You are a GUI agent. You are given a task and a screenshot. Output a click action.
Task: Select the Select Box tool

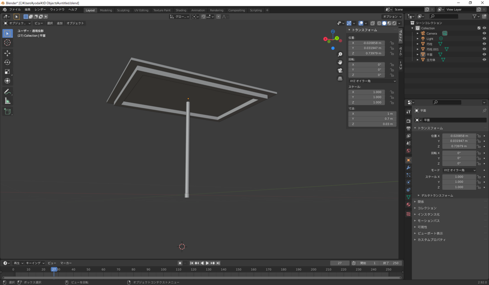[7, 33]
